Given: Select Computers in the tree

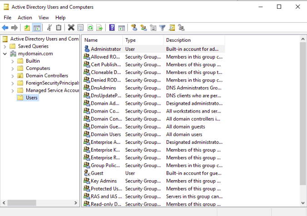Looking at the screenshot, I should (38, 68).
